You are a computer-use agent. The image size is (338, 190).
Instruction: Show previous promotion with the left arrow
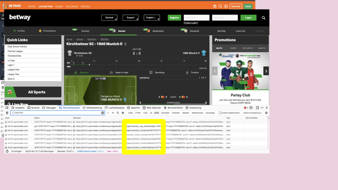[x=215, y=71]
